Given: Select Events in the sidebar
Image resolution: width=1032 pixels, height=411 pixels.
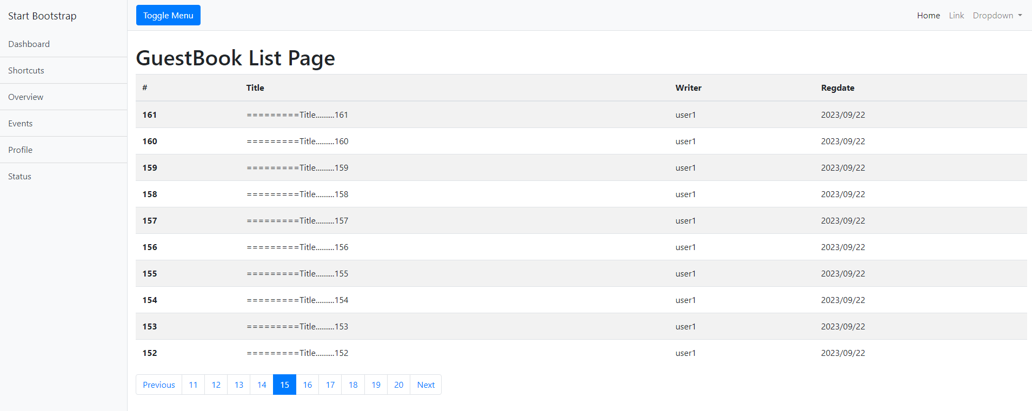Looking at the screenshot, I should [64, 123].
